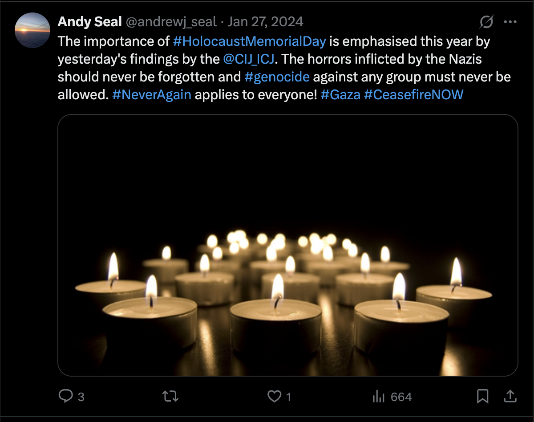Open the #NeverAgain hashtag link
This screenshot has width=534, height=422.
point(152,94)
